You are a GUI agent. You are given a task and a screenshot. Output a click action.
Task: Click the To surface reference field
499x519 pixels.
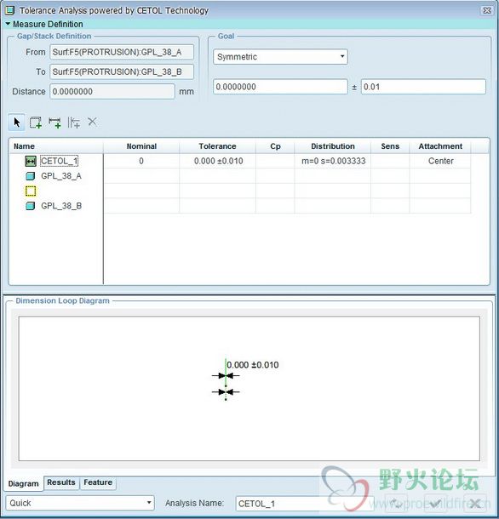[x=122, y=71]
